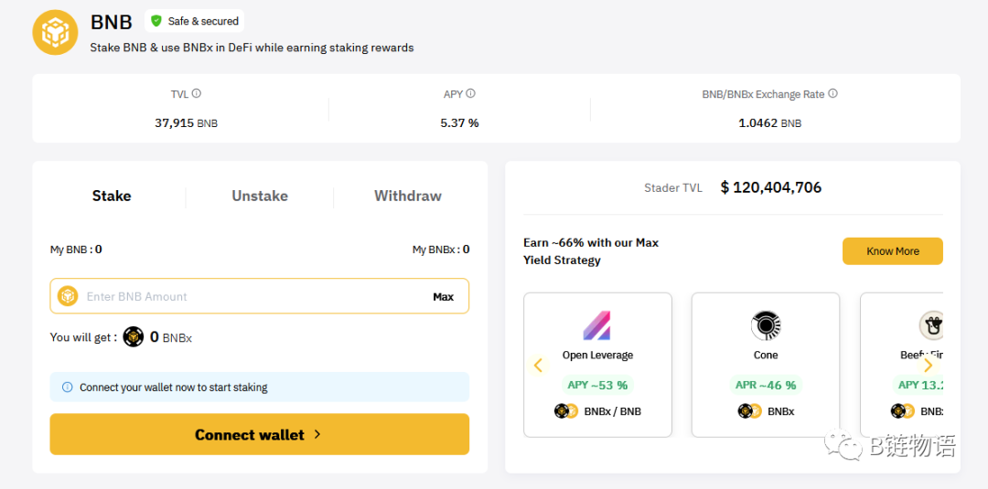The image size is (988, 489).
Task: Click the TVL info icon
Action: point(197,93)
